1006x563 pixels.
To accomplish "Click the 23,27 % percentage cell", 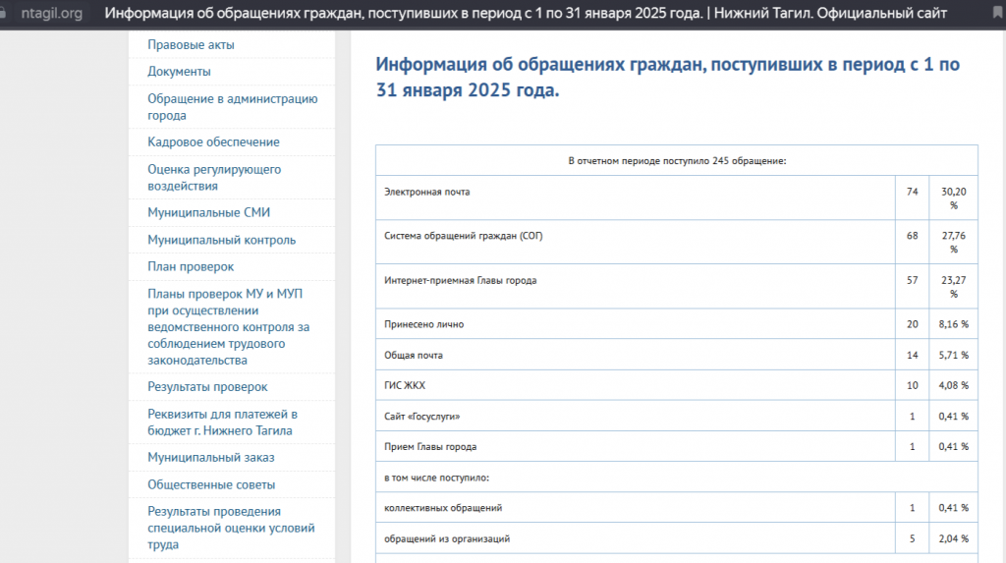I will tap(953, 287).
